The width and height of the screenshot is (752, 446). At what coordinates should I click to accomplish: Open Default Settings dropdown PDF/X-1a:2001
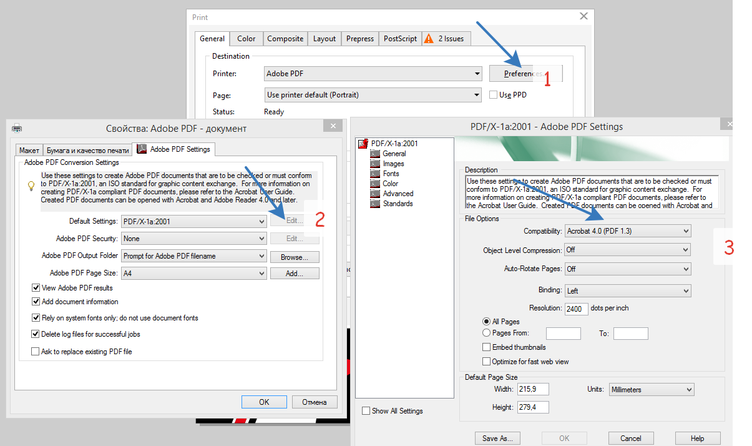(194, 221)
